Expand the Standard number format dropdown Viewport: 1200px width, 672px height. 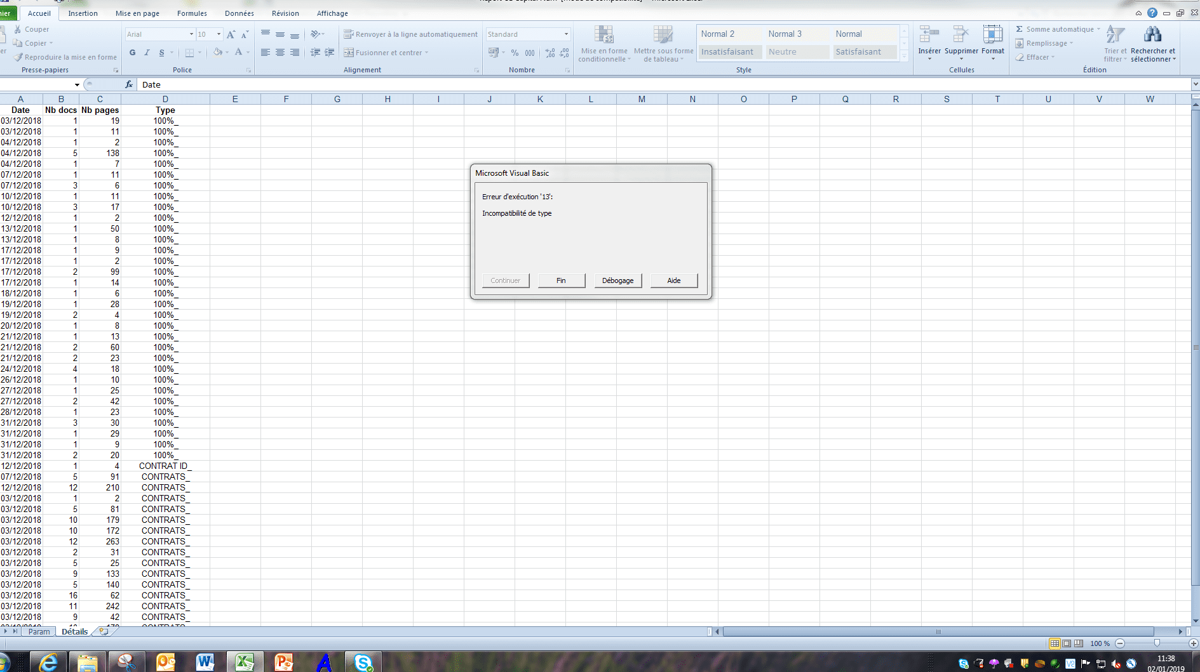566,34
